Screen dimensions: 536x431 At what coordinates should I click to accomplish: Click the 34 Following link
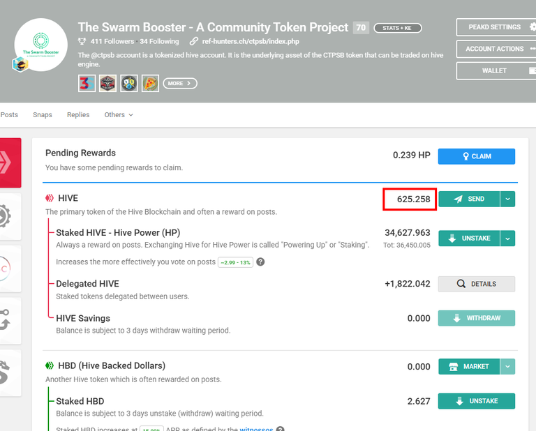click(159, 41)
